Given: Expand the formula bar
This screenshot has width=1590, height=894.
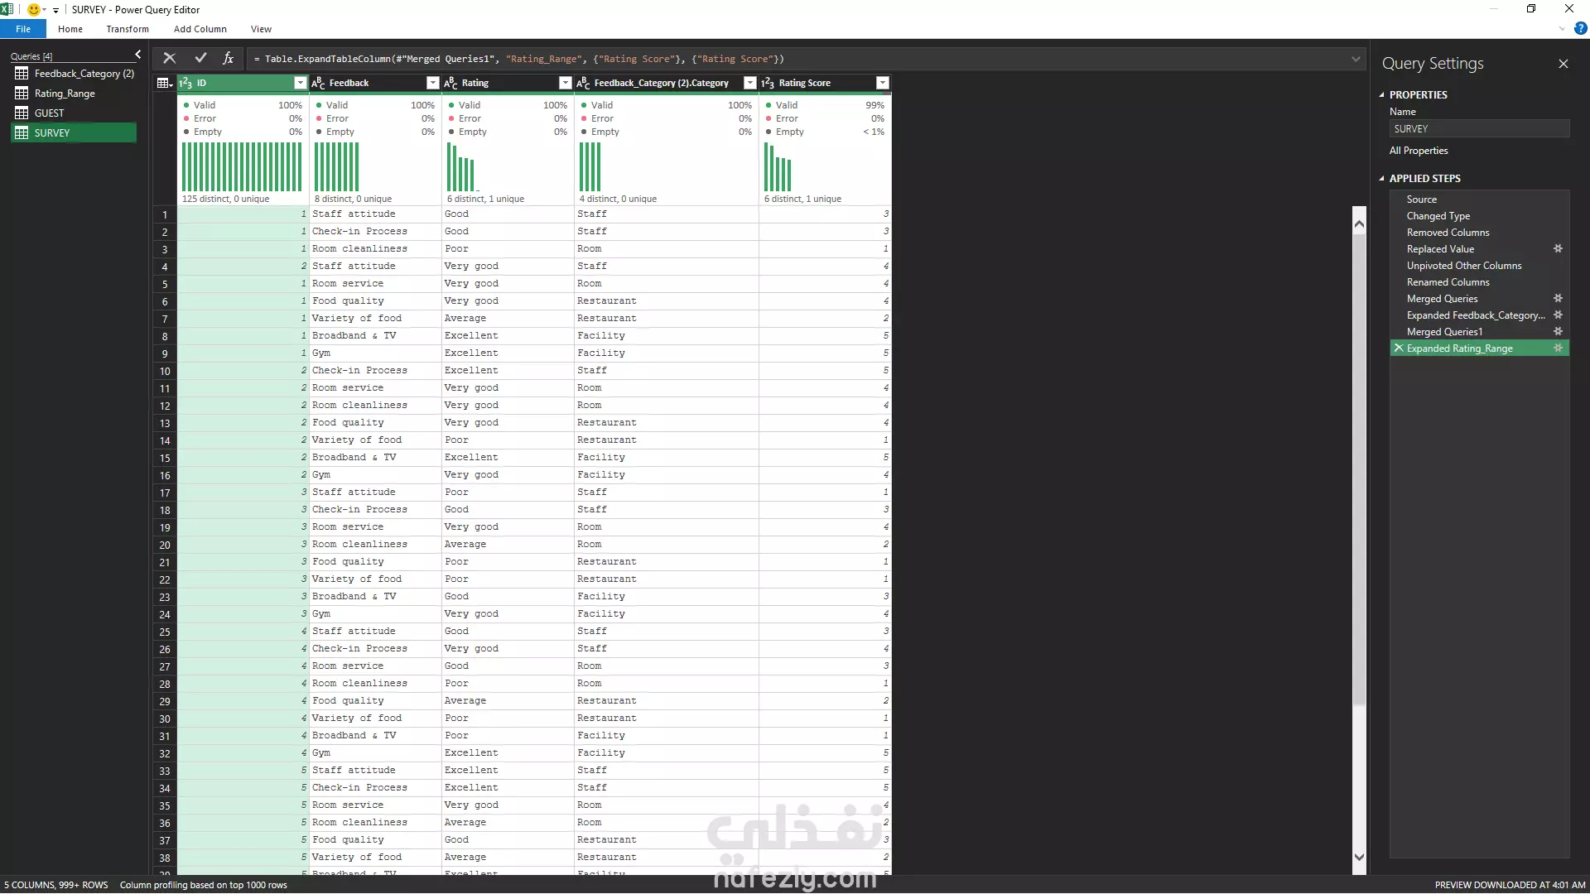Looking at the screenshot, I should click(1356, 59).
